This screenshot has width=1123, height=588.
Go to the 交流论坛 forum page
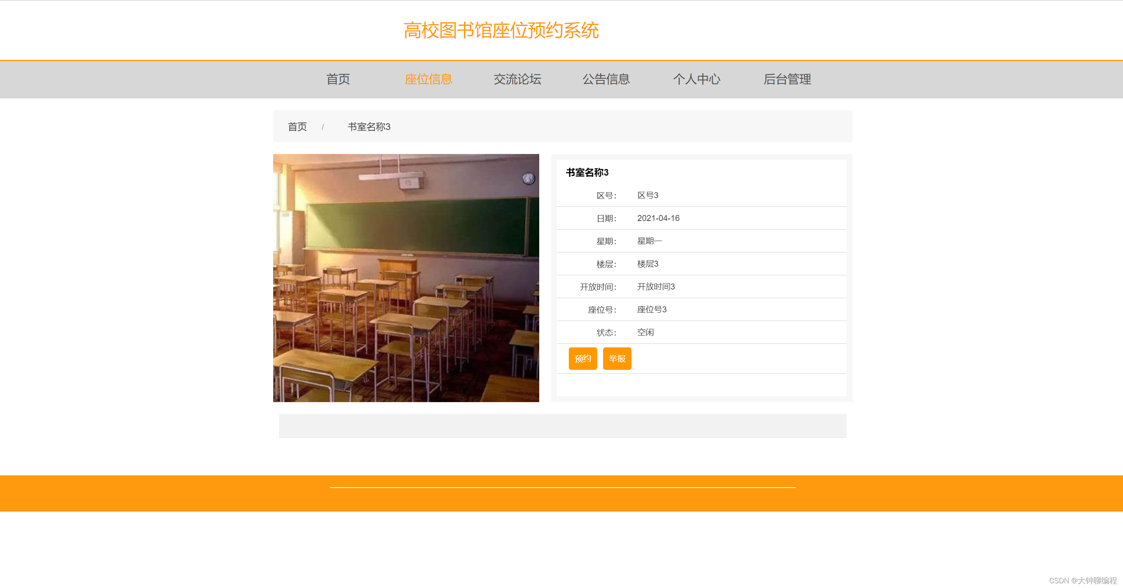pos(517,79)
